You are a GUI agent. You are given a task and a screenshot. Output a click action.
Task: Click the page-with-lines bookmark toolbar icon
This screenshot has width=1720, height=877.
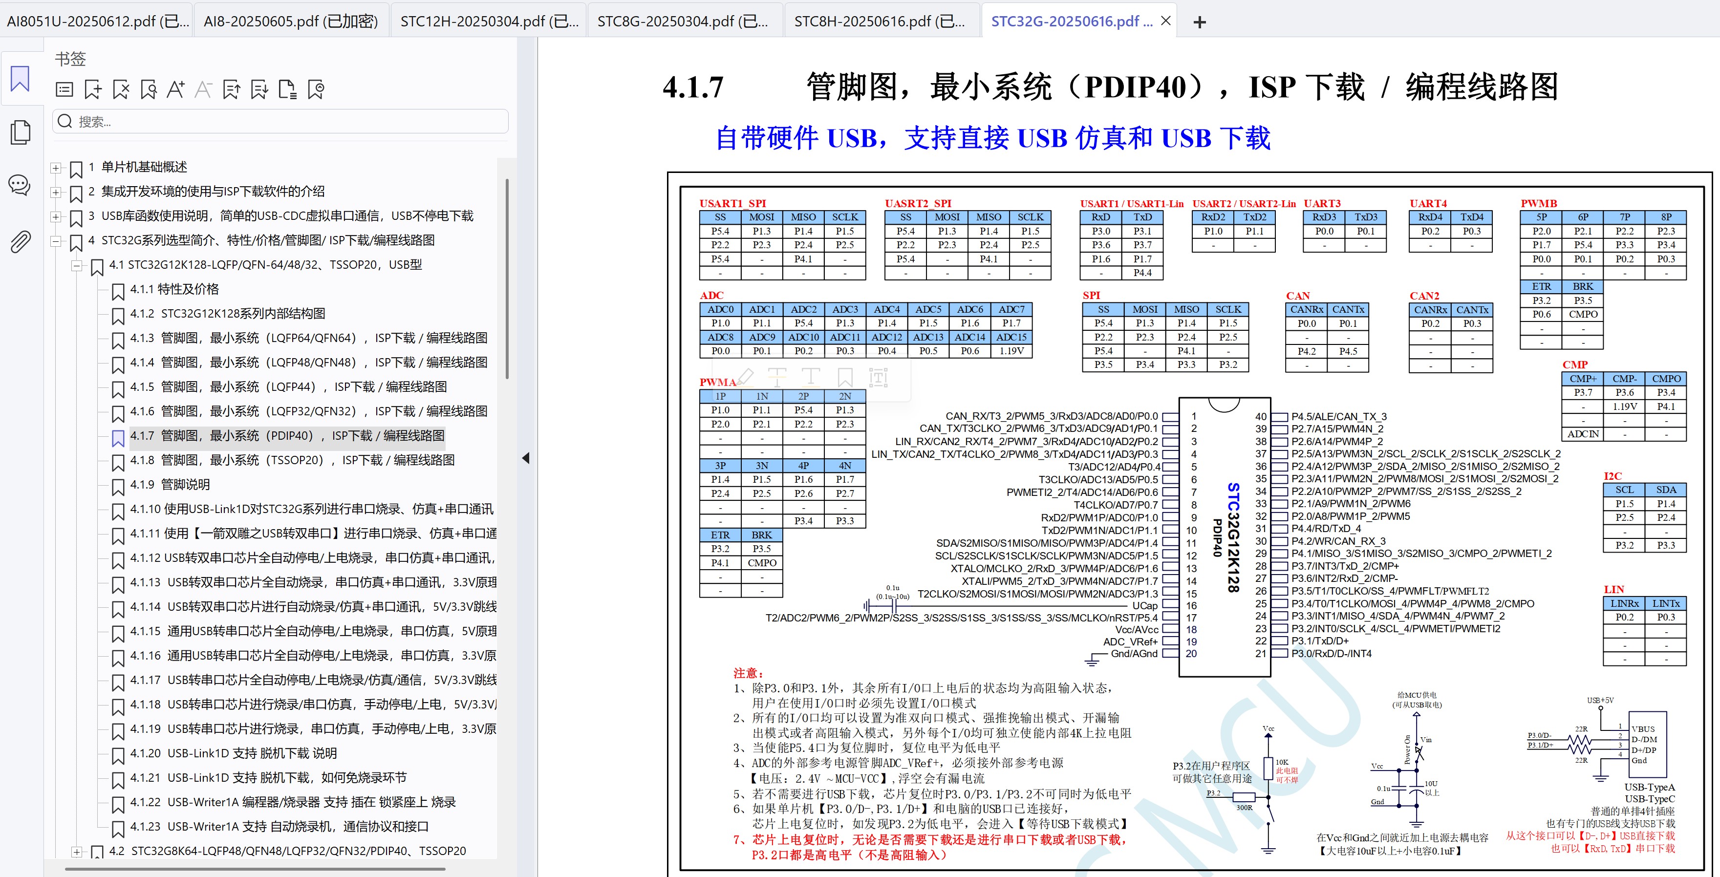coord(287,89)
